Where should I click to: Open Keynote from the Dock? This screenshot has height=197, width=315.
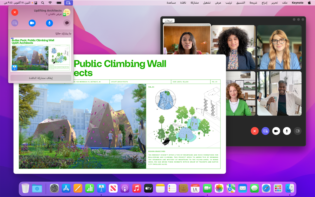(x=101, y=188)
